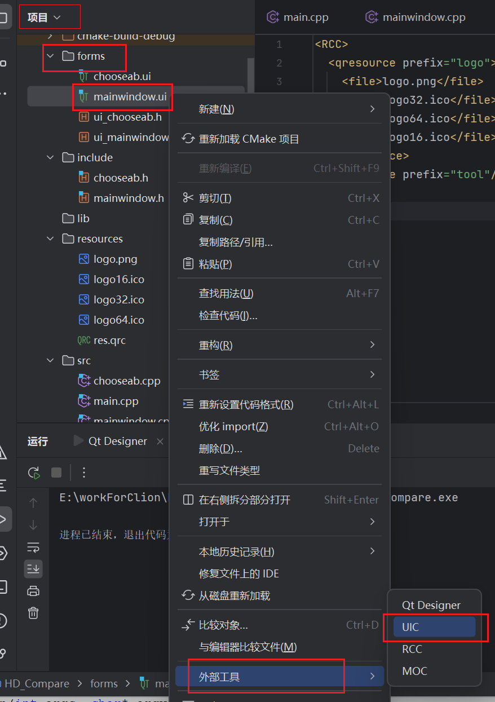Viewport: 495px width, 702px height.
Task: Collapse the resources folder chevron
Action: point(50,239)
